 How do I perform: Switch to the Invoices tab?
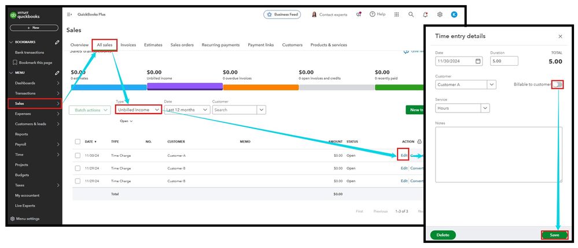pos(128,45)
